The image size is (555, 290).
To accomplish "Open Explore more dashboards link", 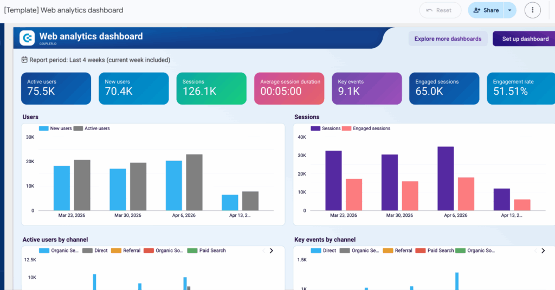I will (448, 38).
